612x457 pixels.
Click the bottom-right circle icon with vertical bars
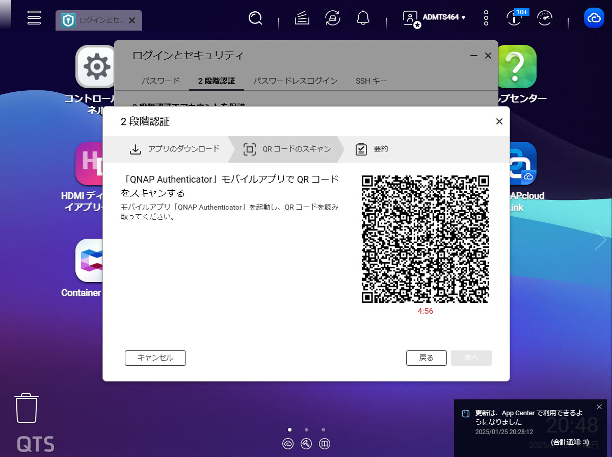point(325,444)
